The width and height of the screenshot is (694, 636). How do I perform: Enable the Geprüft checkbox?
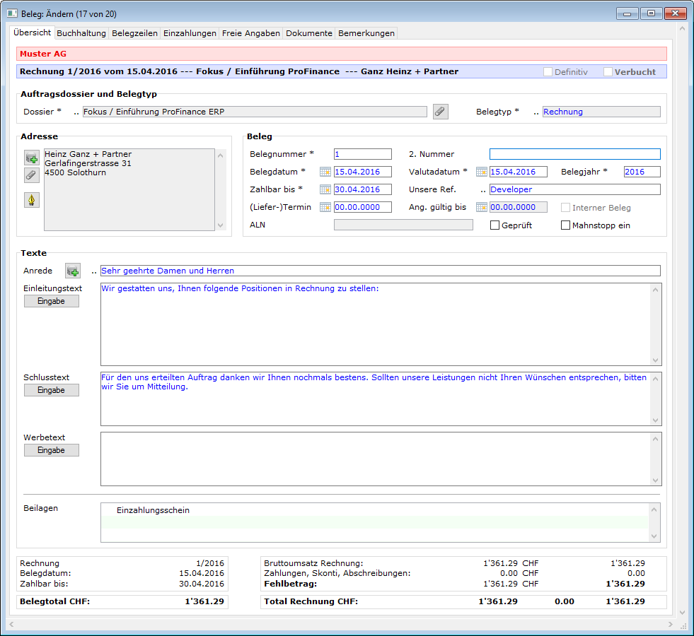pyautogui.click(x=495, y=225)
